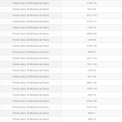Click the prize row with number 4722-117
Screen dimensions: 122x122
coord(61,22)
